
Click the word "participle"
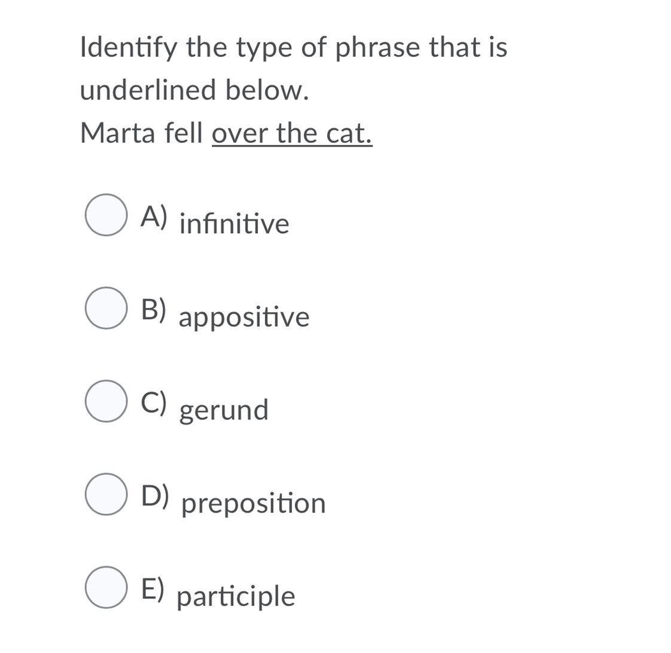pos(236,597)
